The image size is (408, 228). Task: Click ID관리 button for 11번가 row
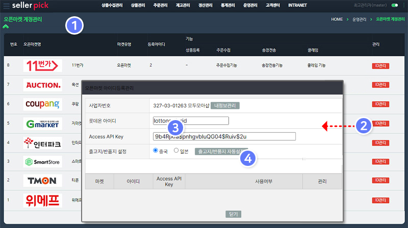(381, 65)
